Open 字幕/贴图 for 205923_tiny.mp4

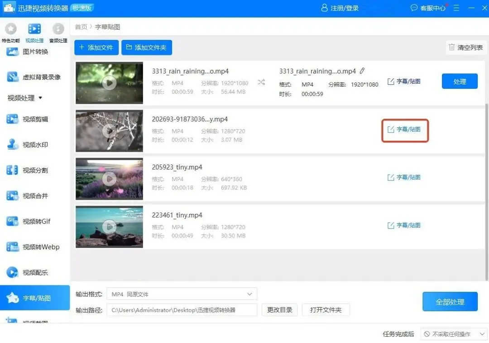404,177
